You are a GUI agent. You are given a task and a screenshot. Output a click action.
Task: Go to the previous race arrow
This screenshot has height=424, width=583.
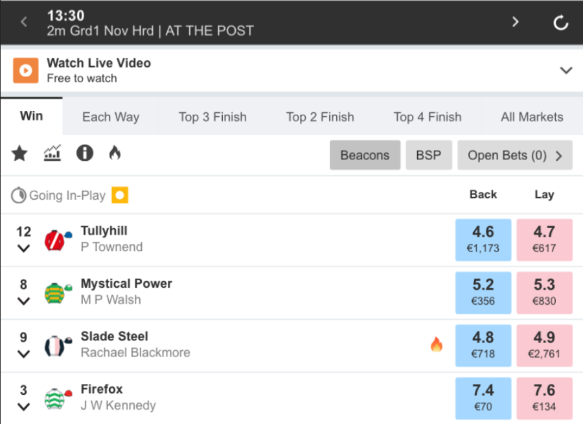pos(24,22)
